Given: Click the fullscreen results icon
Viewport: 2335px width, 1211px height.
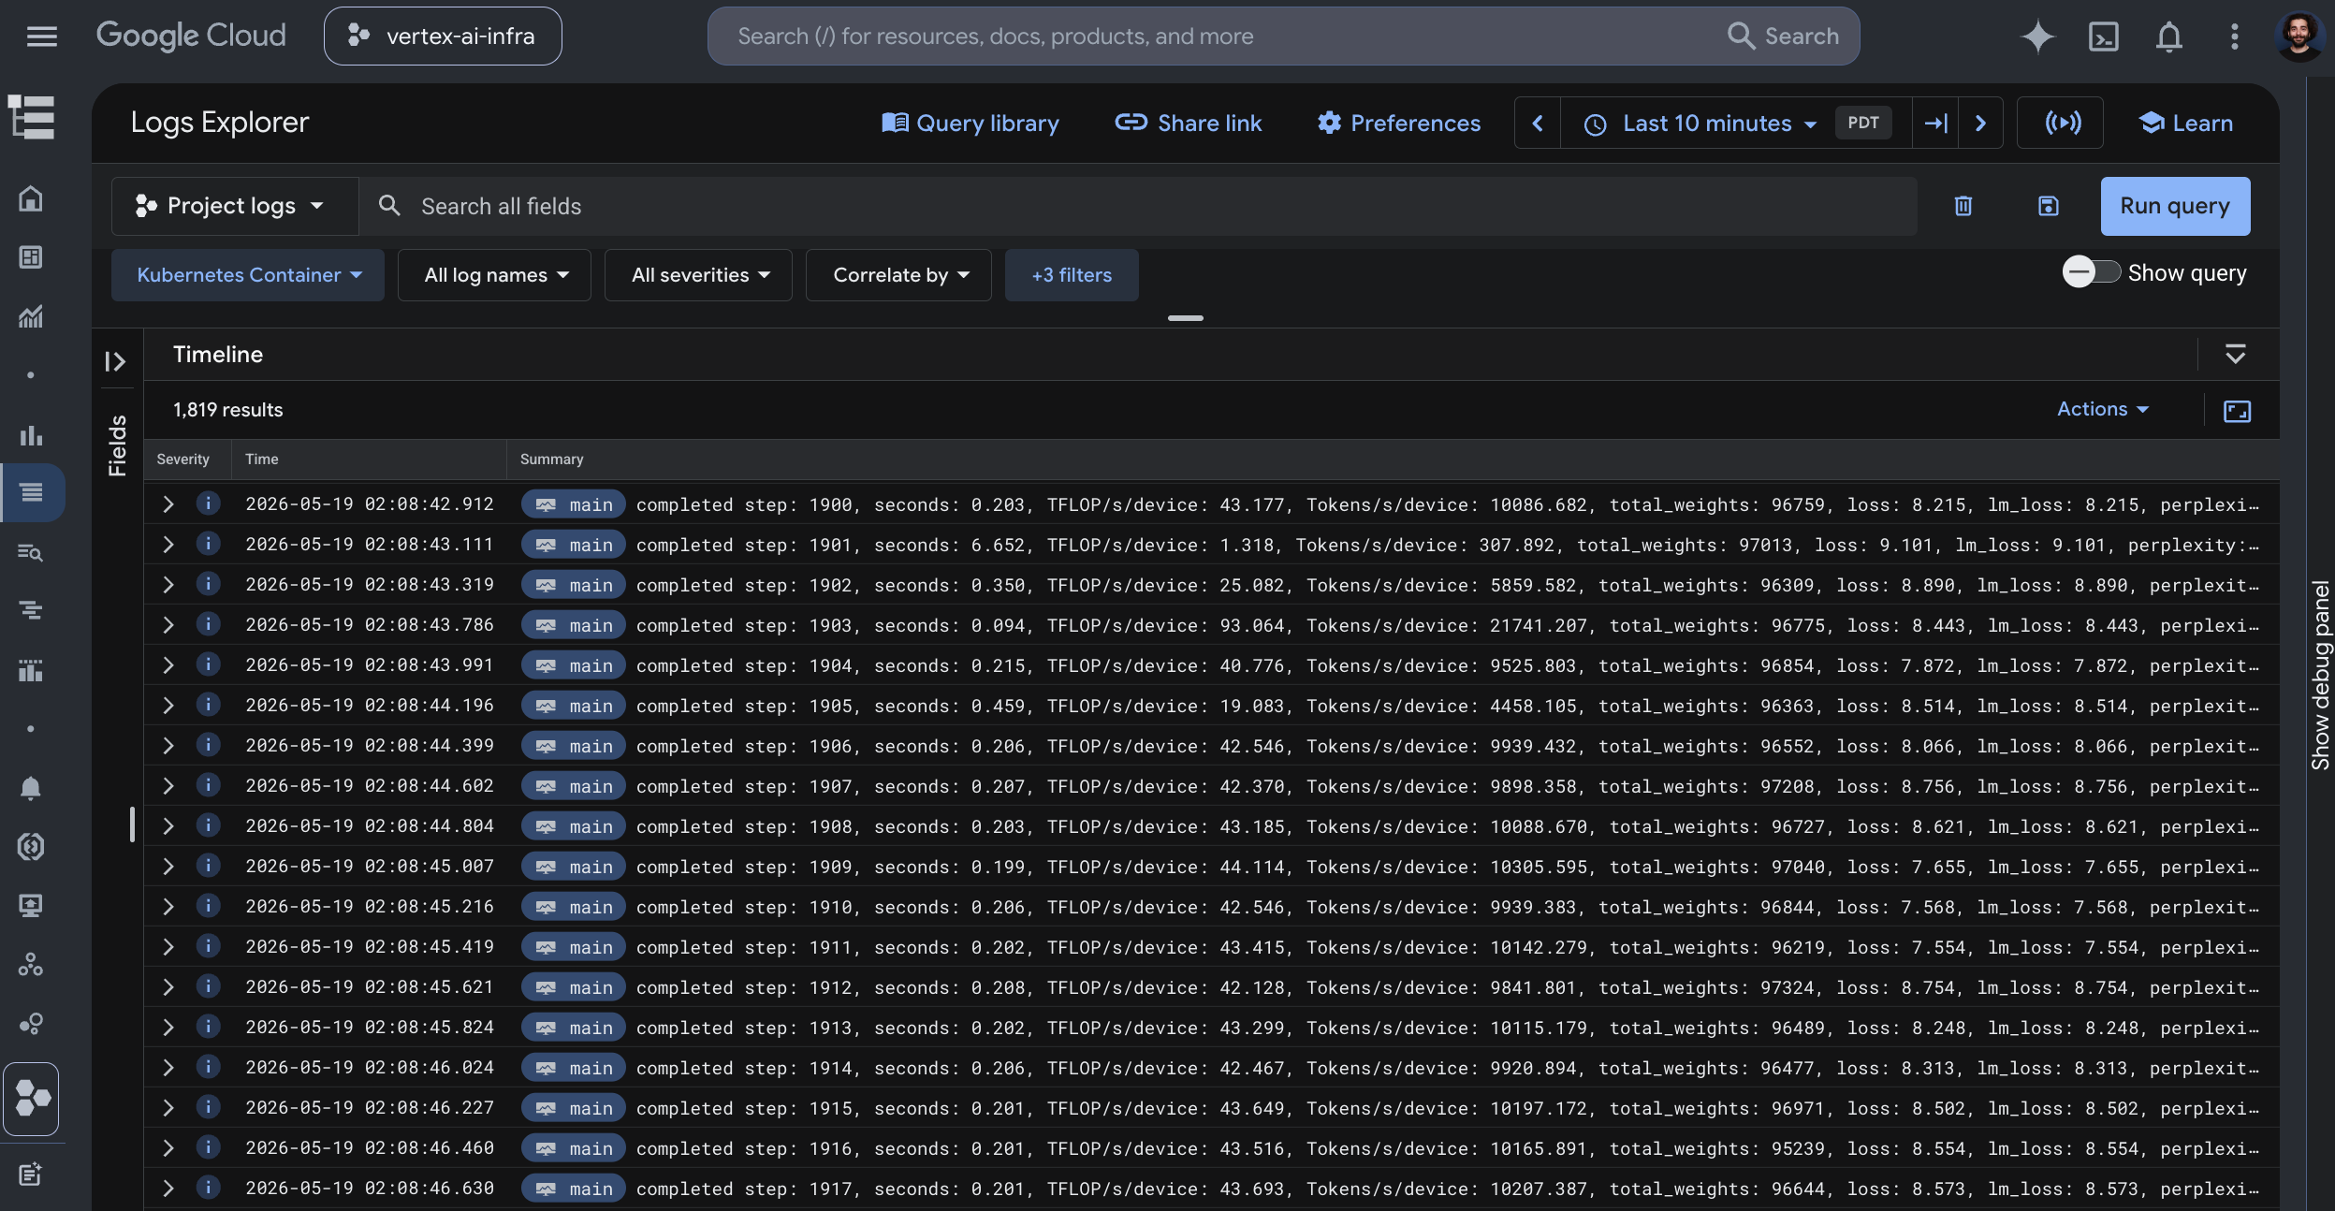Looking at the screenshot, I should 2237,410.
